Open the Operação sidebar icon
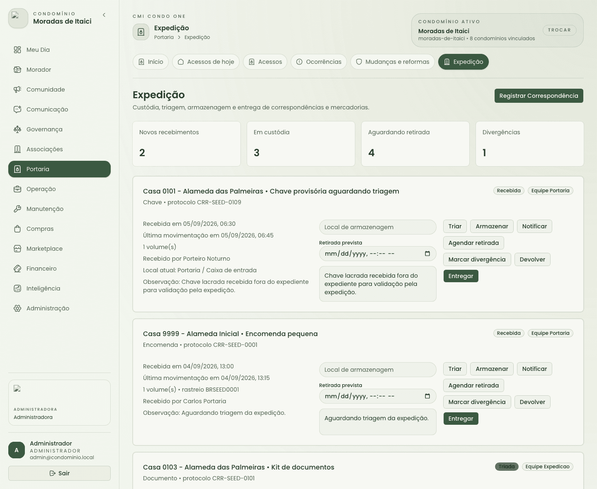Viewport: 597px width, 489px height. click(17, 189)
